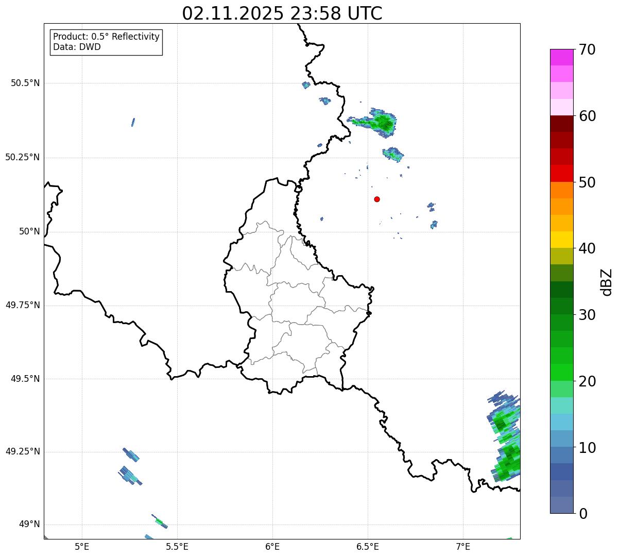The image size is (619, 557).
Task: Click the dark maroon swatch below 60
Action: pos(562,124)
